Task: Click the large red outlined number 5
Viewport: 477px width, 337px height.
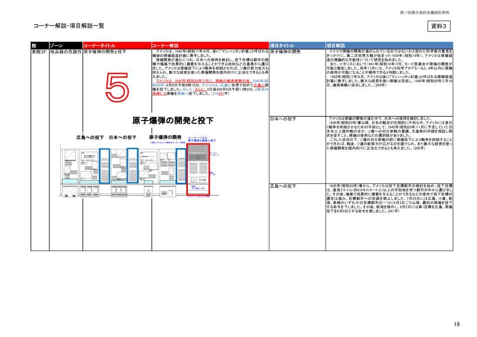Action: coord(117,88)
